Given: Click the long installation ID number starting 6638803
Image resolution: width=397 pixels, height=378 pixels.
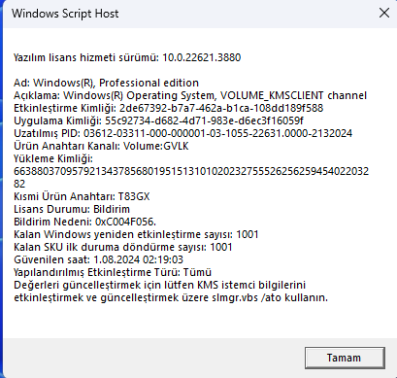Looking at the screenshot, I should [191, 178].
